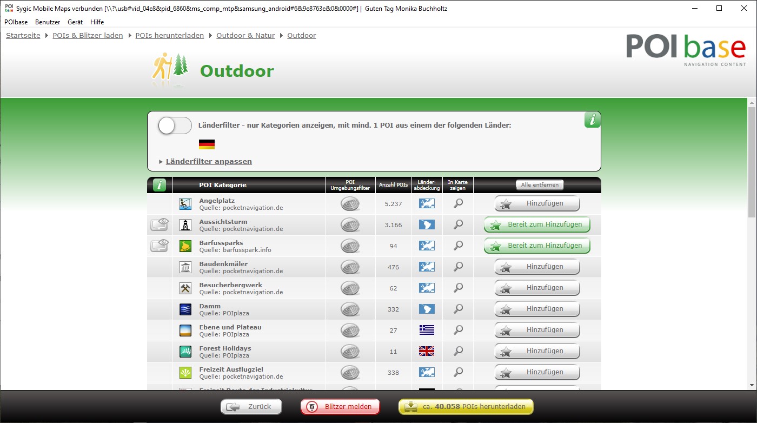
Task: Show the Länderabdeckung map for Barfussparks
Action: [x=427, y=246]
